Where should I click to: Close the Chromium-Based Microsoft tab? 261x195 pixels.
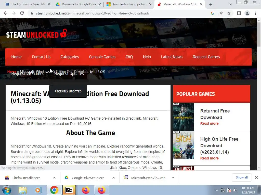(49, 5)
